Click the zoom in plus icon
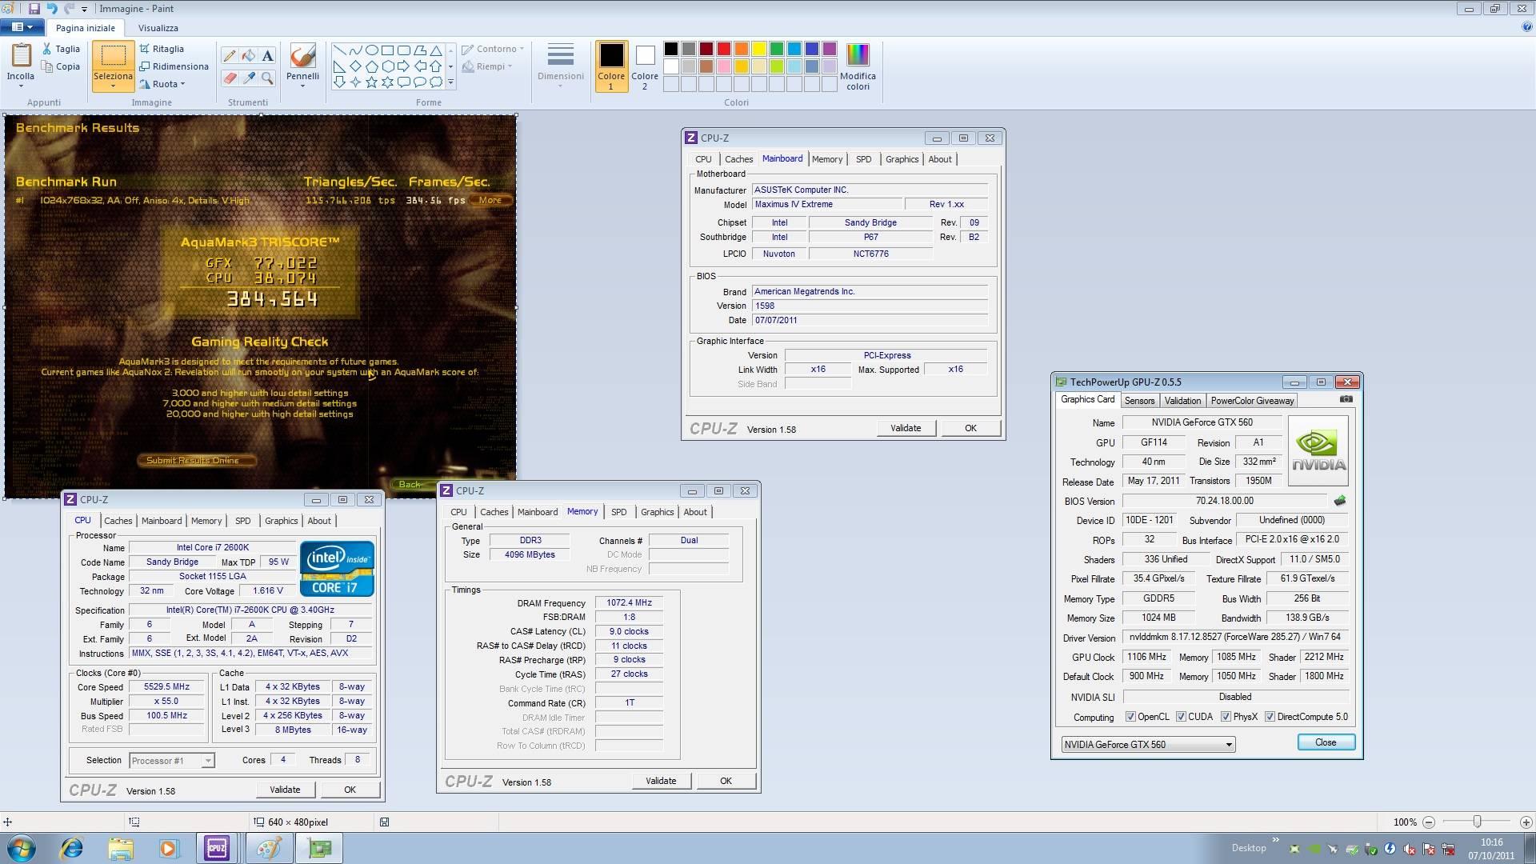 point(1526,822)
